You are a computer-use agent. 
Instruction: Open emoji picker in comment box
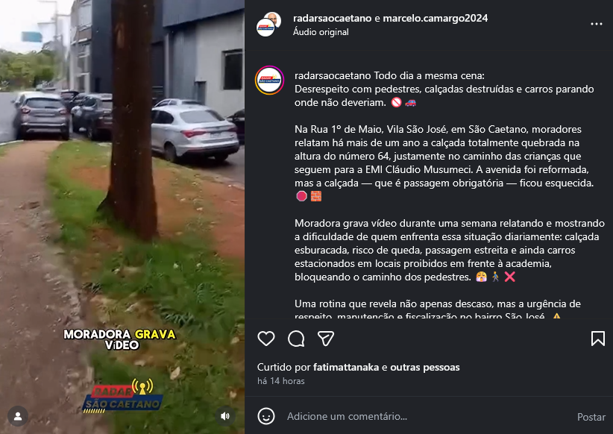point(265,416)
